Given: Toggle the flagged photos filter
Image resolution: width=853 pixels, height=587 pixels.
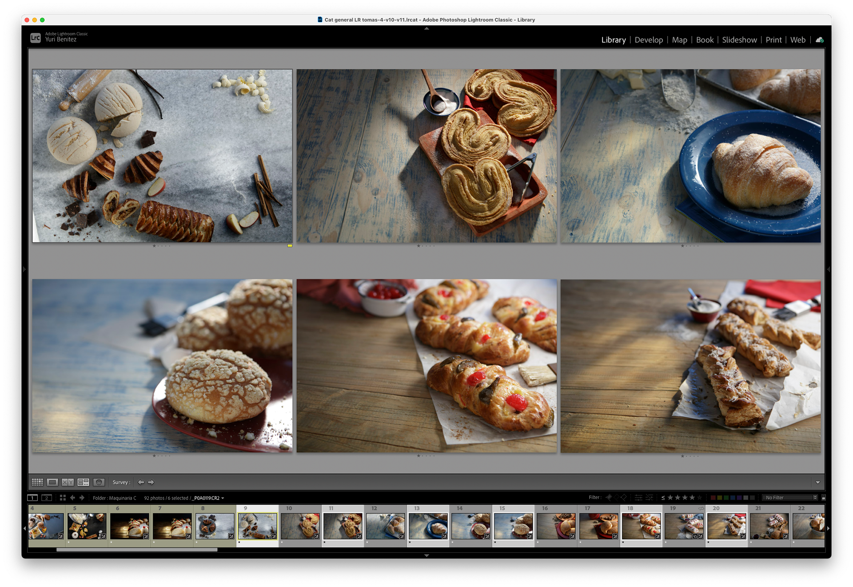Looking at the screenshot, I should click(x=609, y=498).
